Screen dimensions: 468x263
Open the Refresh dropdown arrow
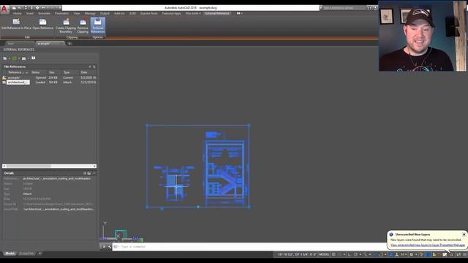tap(19, 58)
